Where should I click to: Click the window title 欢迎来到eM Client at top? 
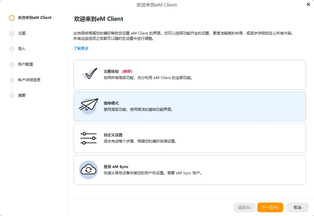(x=157, y=5)
